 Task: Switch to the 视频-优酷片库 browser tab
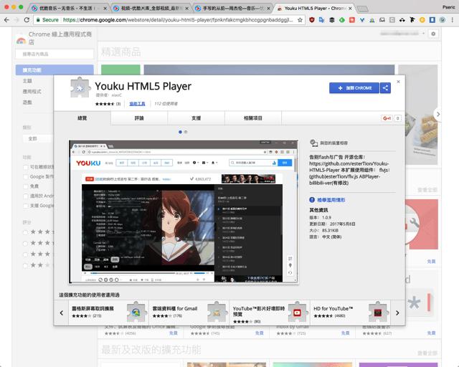pos(151,9)
